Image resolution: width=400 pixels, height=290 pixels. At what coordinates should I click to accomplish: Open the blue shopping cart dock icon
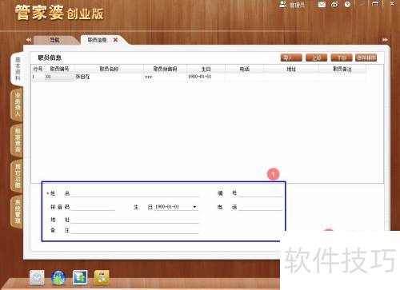point(80,277)
